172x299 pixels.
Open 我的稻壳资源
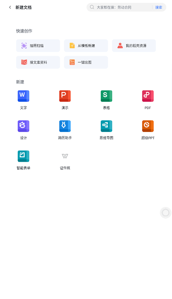point(134,46)
